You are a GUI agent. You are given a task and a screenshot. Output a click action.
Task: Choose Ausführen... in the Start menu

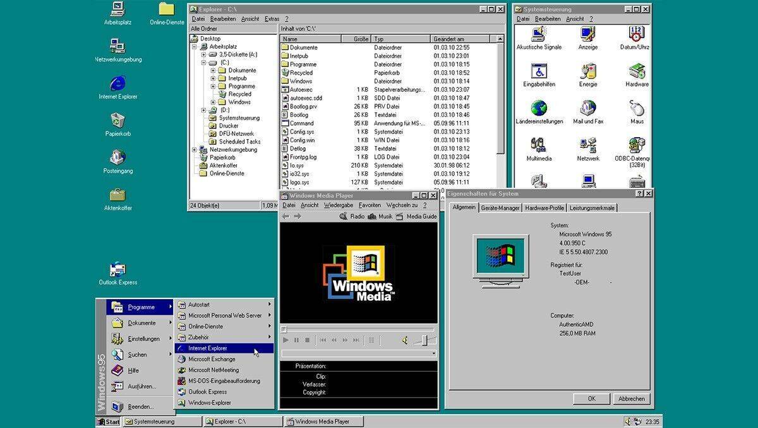[x=141, y=386]
